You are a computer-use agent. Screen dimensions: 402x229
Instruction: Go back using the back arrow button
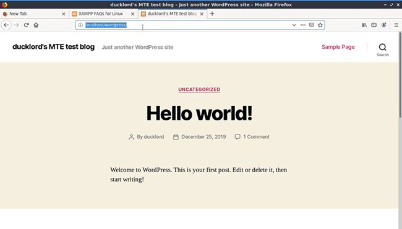click(x=6, y=25)
